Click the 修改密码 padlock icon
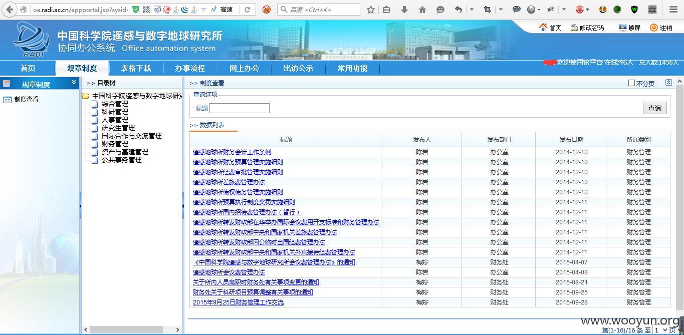This screenshot has height=335, width=684. [x=574, y=28]
